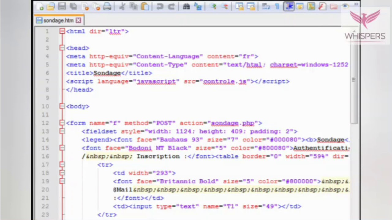Collapse the form block at line 12
This screenshot has width=392, height=220.
[62, 123]
